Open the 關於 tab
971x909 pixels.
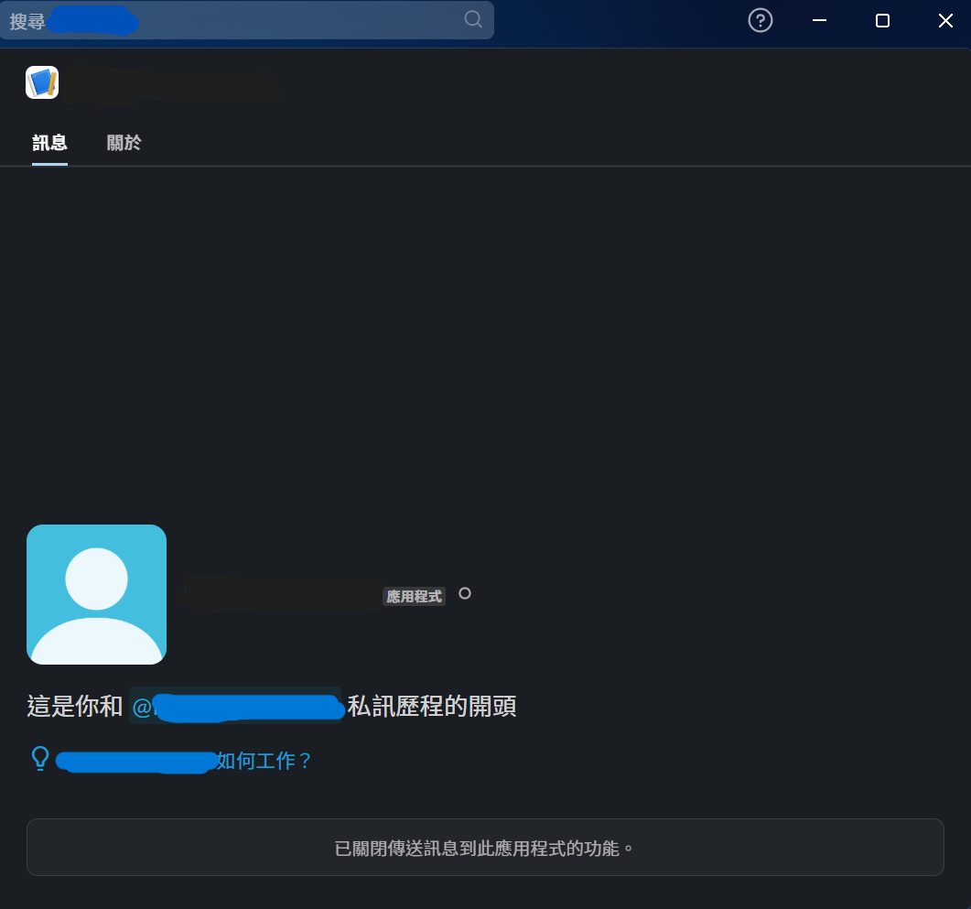124,143
